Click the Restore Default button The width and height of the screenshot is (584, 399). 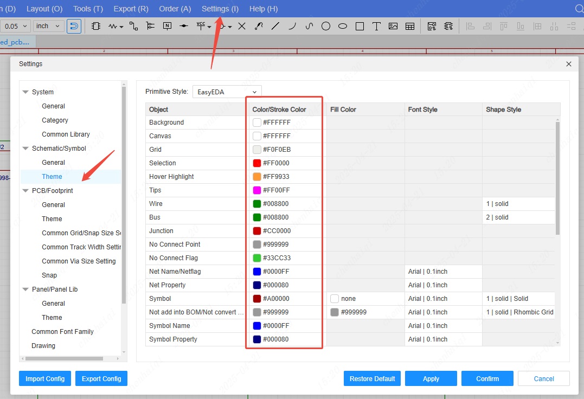click(x=372, y=378)
